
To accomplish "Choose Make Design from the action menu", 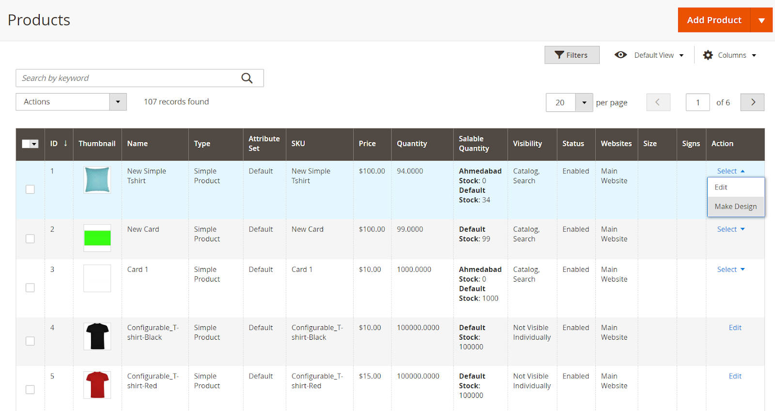I will tap(735, 206).
